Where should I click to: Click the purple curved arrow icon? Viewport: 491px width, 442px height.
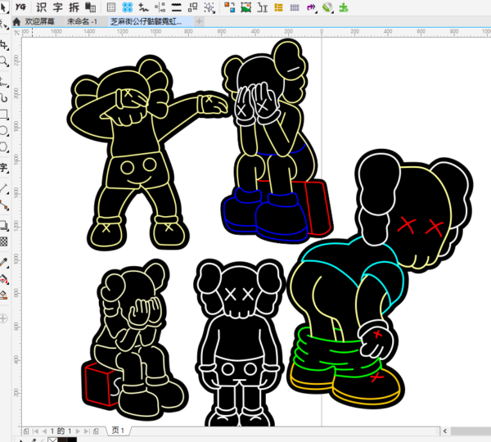tap(311, 7)
